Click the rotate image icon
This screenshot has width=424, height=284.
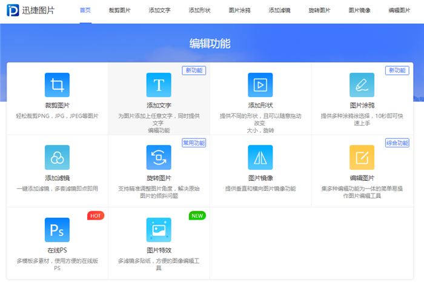[x=159, y=157]
